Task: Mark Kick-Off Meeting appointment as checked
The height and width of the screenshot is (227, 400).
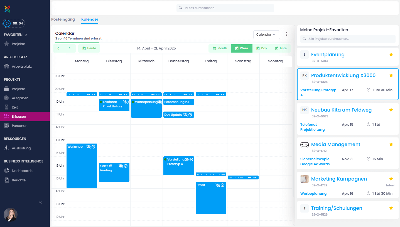Action: 126,166
